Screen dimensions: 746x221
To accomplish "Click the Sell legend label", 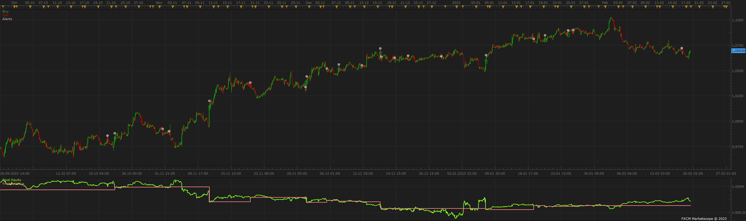I will pyautogui.click(x=6, y=15).
